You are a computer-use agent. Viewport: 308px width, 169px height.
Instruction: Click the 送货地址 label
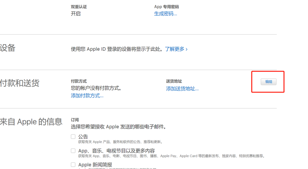tap(174, 81)
